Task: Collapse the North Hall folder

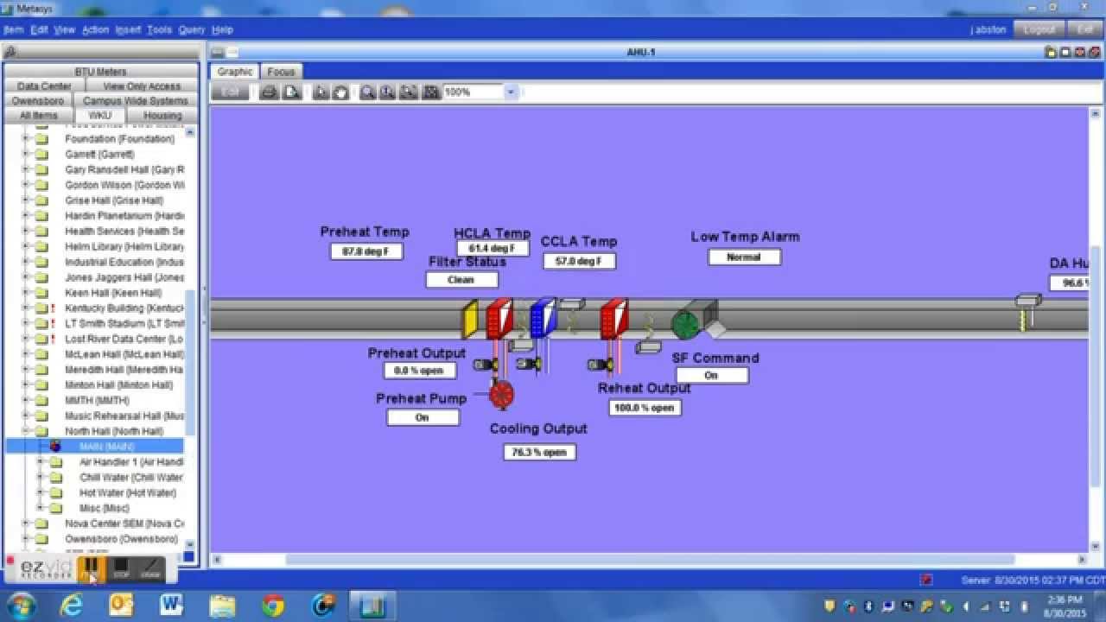Action: coord(25,431)
